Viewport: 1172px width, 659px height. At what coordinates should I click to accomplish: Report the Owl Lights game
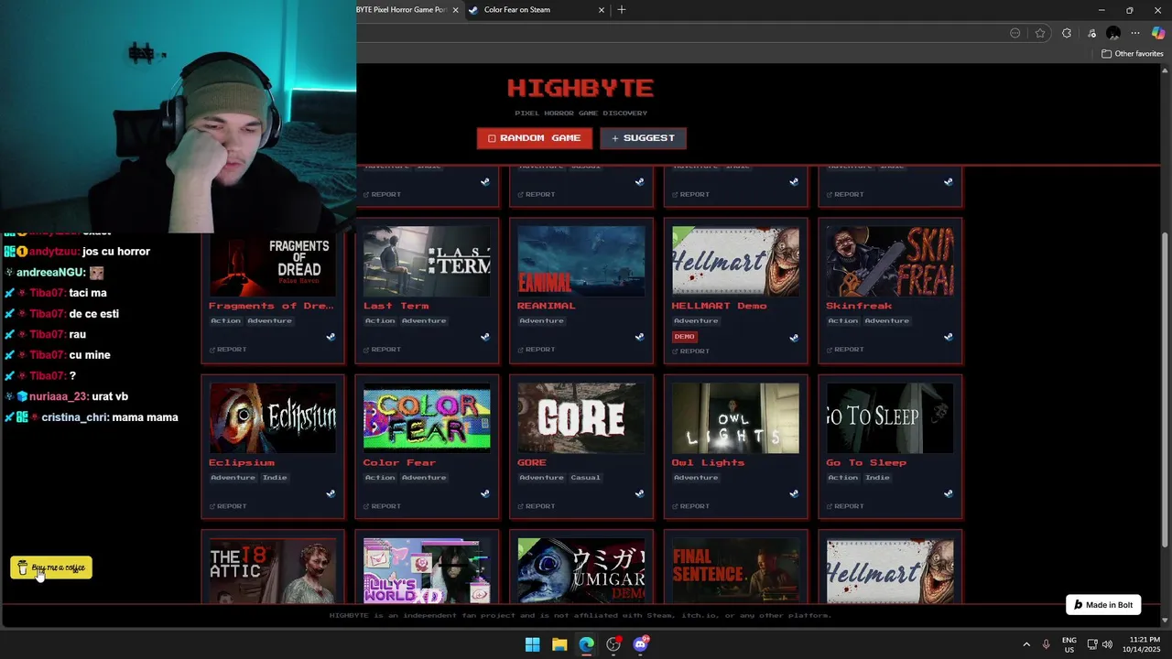pos(691,506)
